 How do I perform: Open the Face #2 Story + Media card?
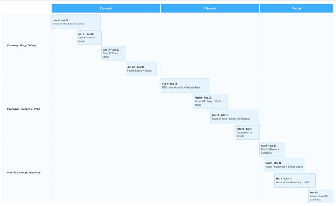point(114,53)
